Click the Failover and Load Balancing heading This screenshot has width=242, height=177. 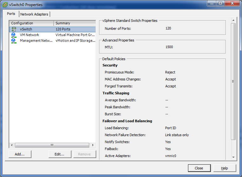click(x=127, y=121)
